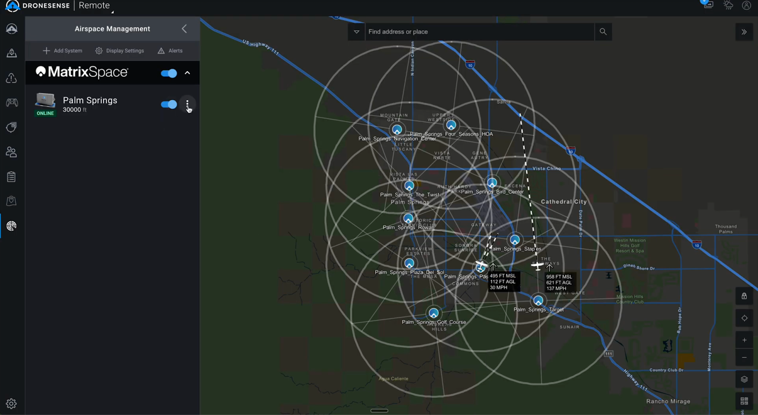
Task: Zoom out with the minus button
Action: point(744,358)
